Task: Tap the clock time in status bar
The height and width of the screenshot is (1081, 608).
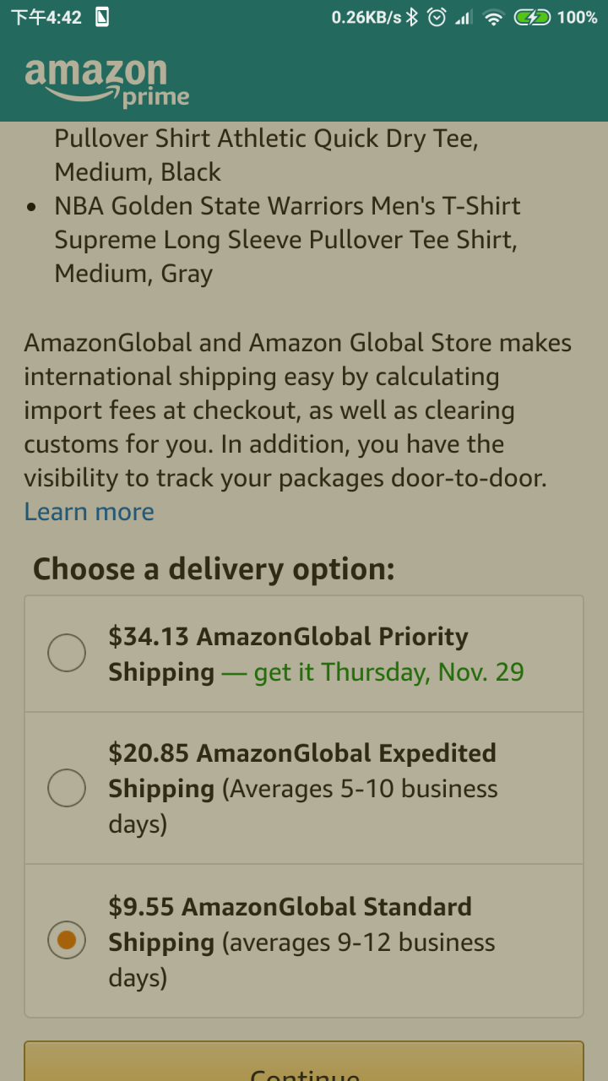Action: point(46,17)
